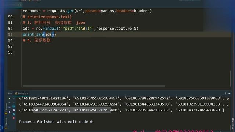Click soft-wrap marker at end of first output row
Image resolution: width=235 pixels, height=132 pixels.
coord(228,99)
